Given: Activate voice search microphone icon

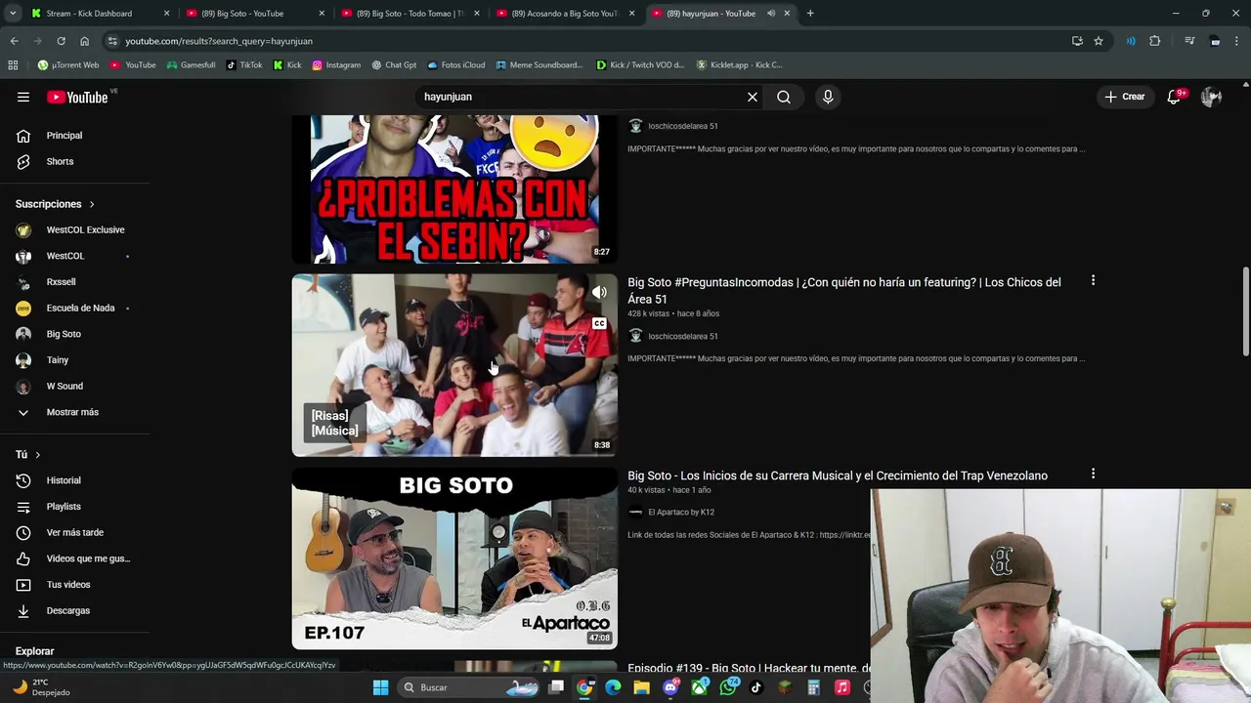Looking at the screenshot, I should pyautogui.click(x=828, y=97).
